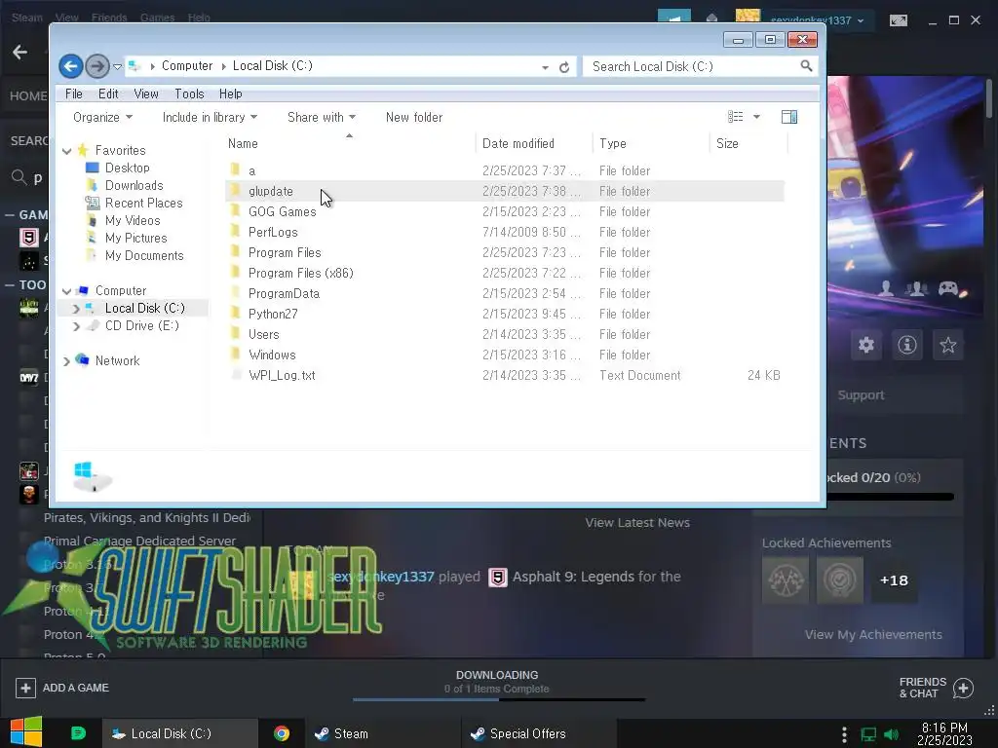Click the +18 locked achievements tile

894,580
